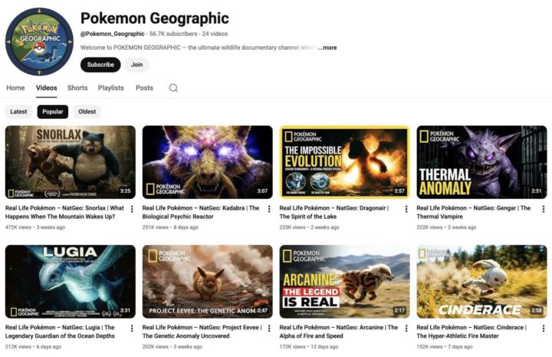552x357 pixels.
Task: Click the 3:07 duration badge on Kadabra
Action: point(262,191)
